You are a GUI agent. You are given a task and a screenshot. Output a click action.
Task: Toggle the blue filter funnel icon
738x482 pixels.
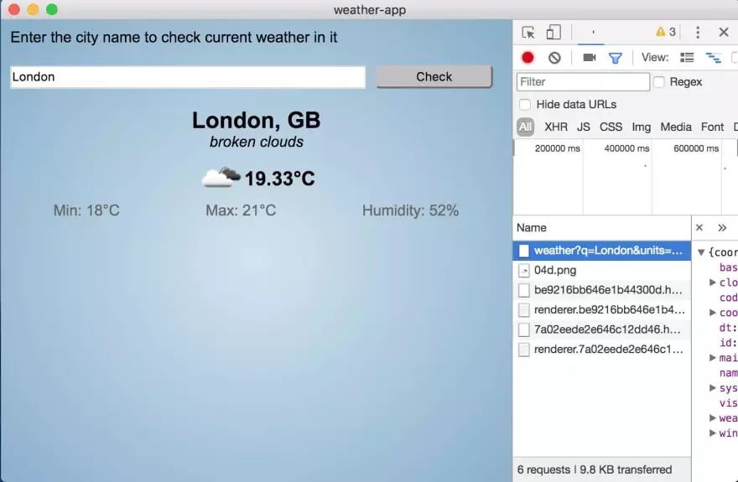[x=616, y=58]
